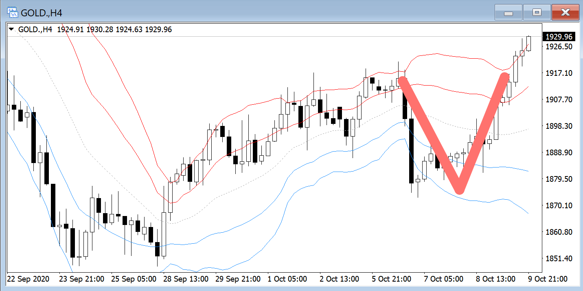This screenshot has width=583, height=291.
Task: Select the 28 Sep 13:00 time label
Action: click(x=186, y=279)
